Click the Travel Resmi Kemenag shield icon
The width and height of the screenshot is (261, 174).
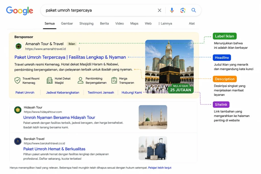pos(17,80)
